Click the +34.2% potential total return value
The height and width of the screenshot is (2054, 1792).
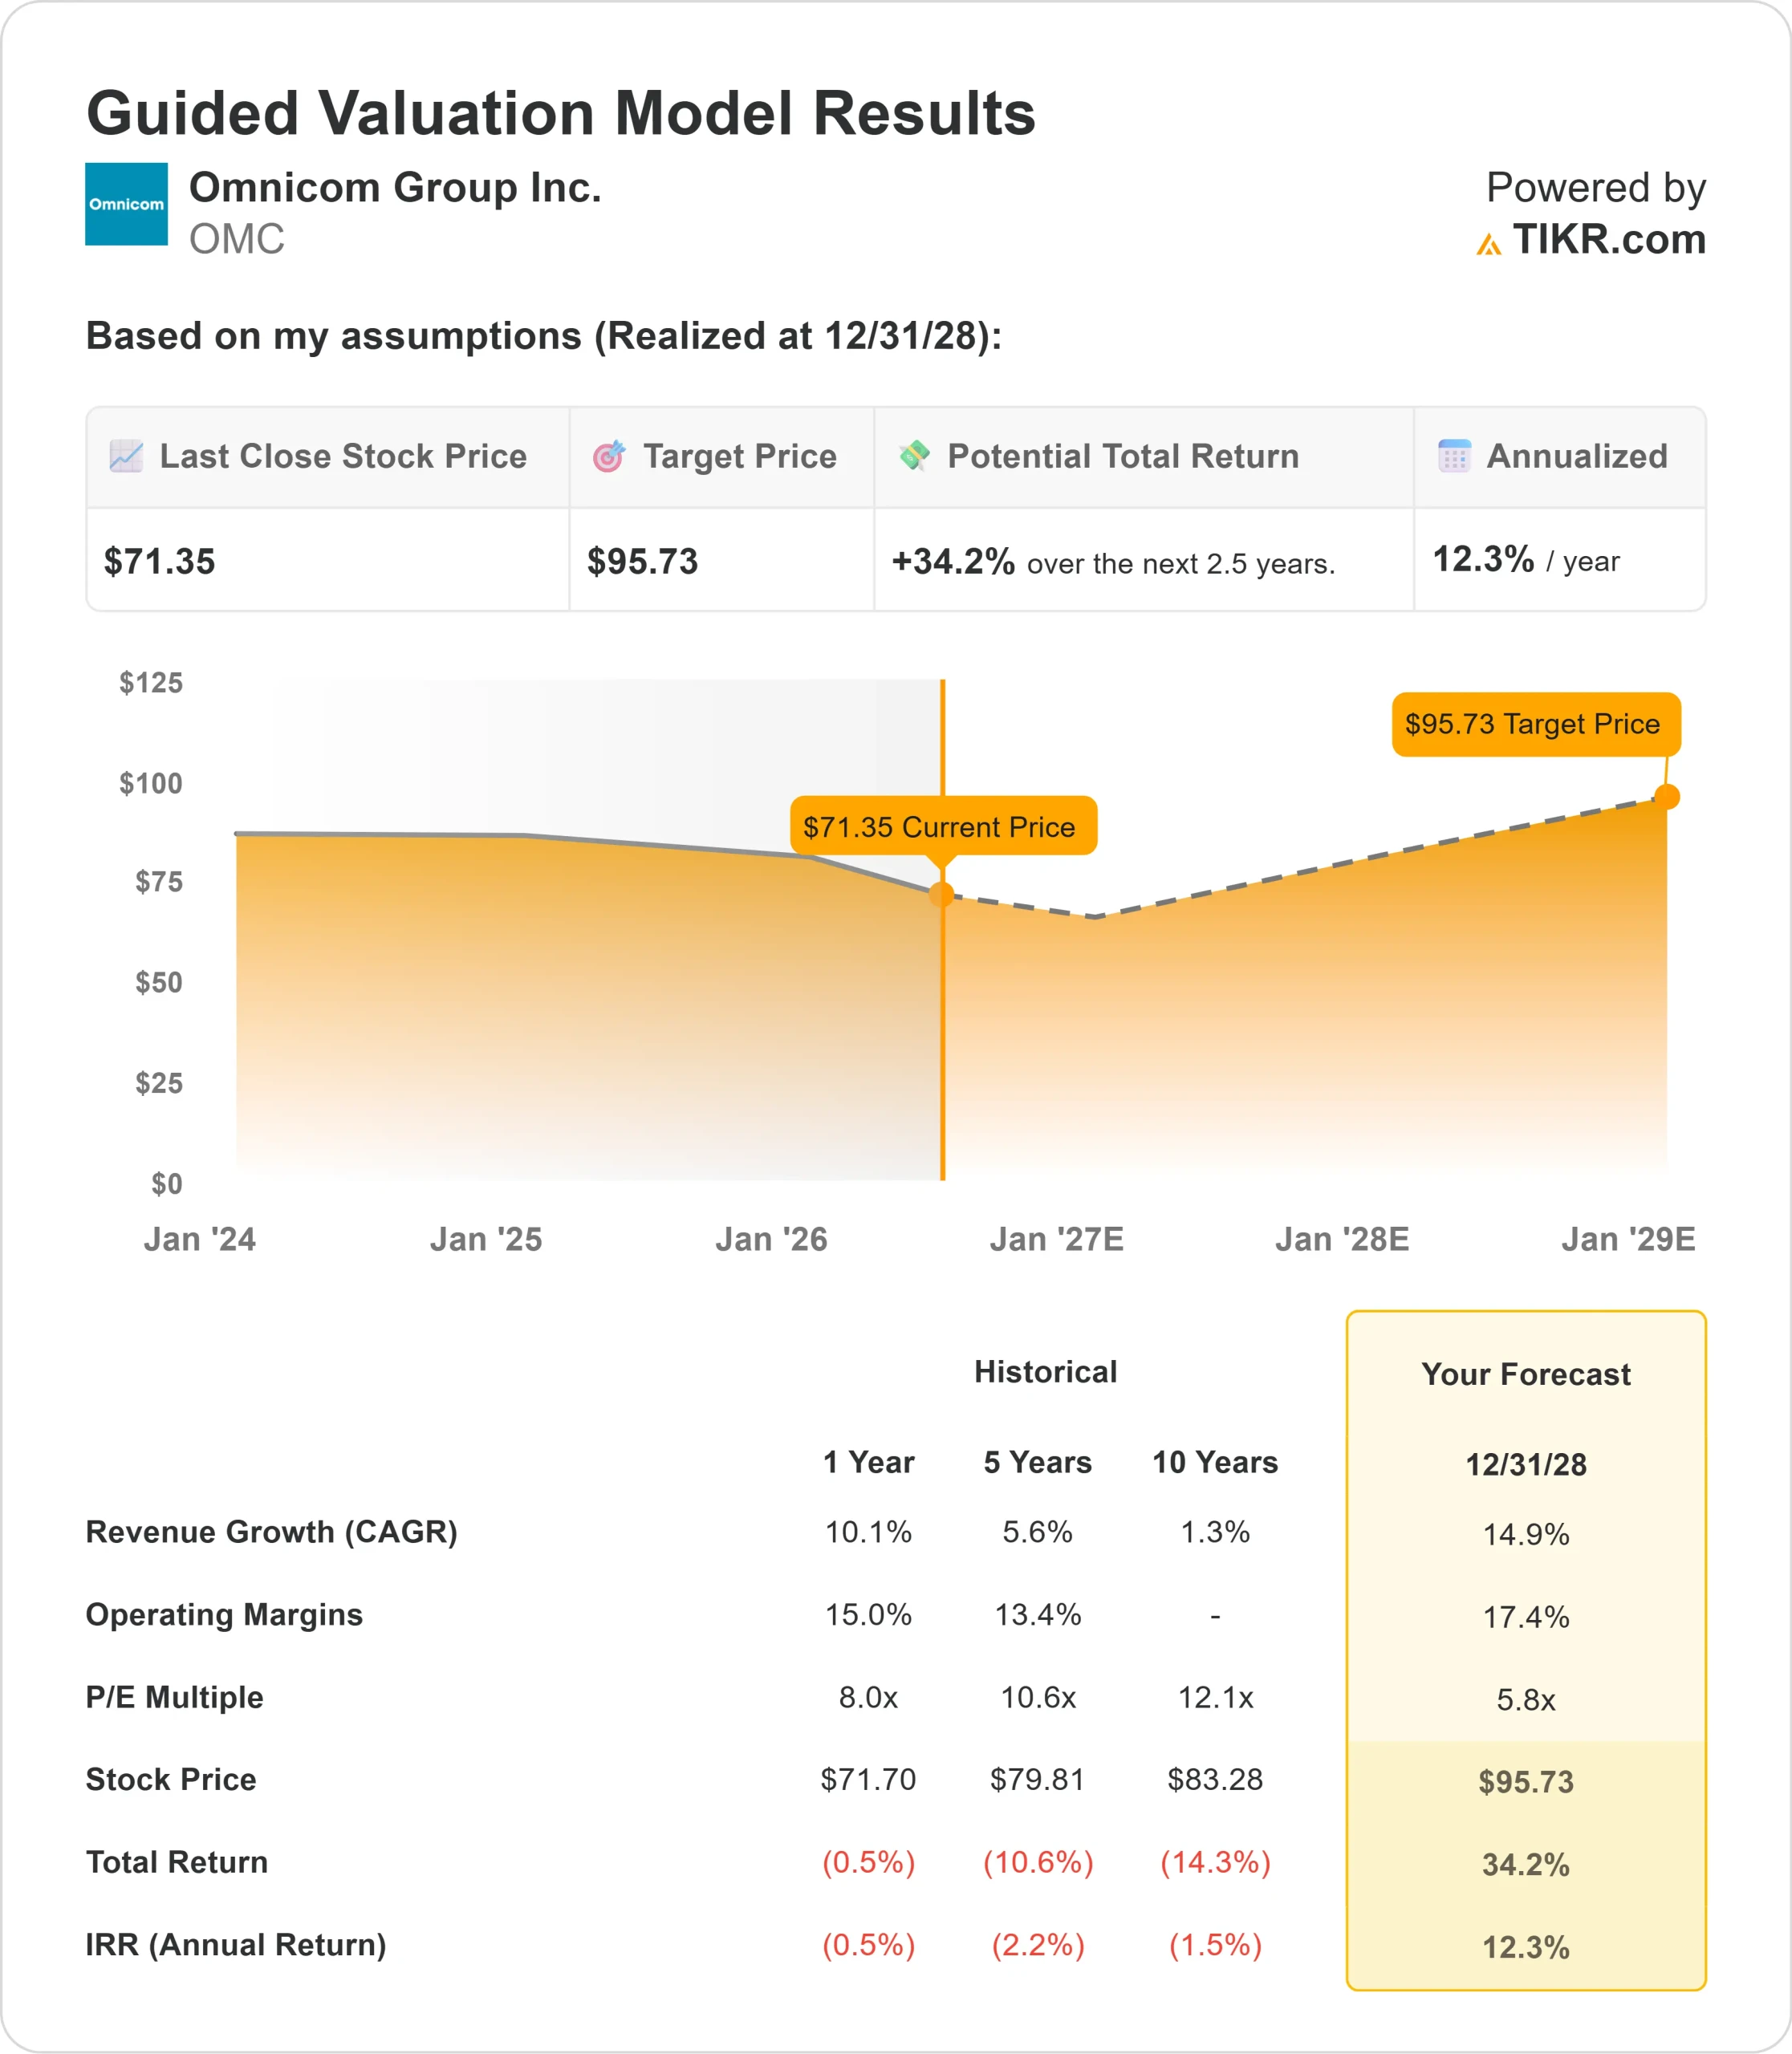click(x=953, y=562)
